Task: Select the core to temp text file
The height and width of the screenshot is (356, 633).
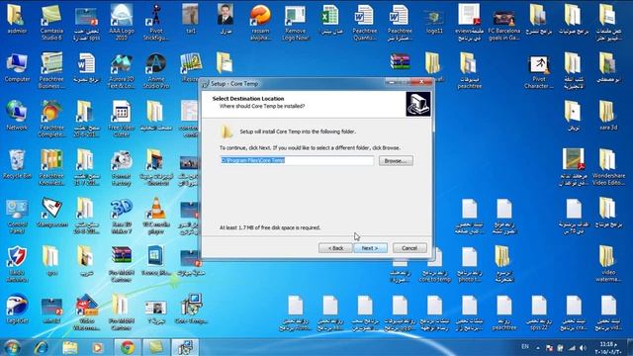Action: (x=434, y=264)
